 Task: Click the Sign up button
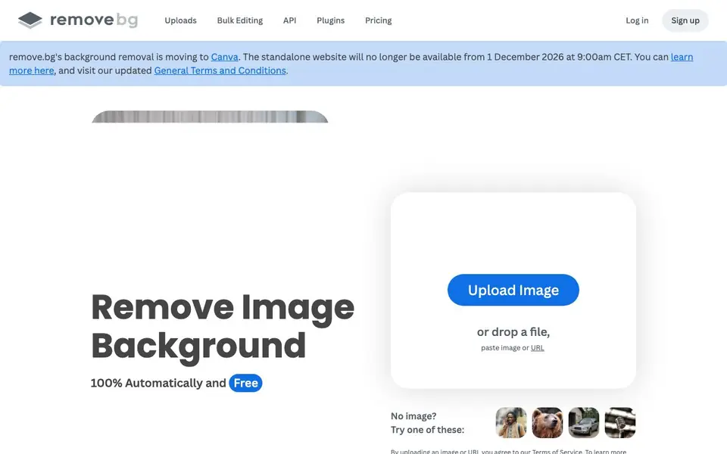pyautogui.click(x=685, y=20)
